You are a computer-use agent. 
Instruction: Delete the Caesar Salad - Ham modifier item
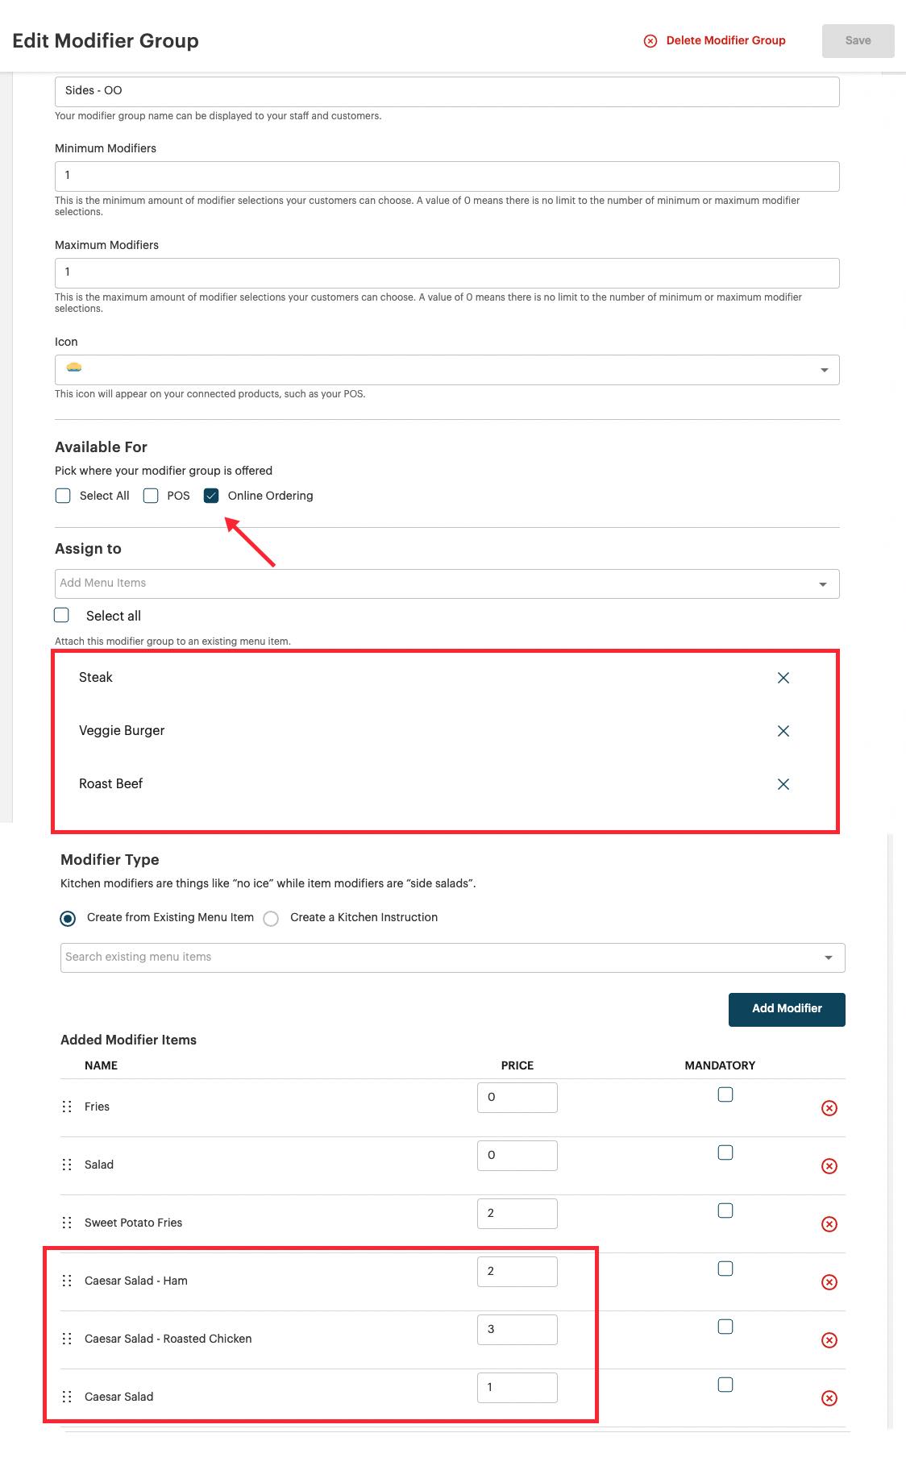829,1281
